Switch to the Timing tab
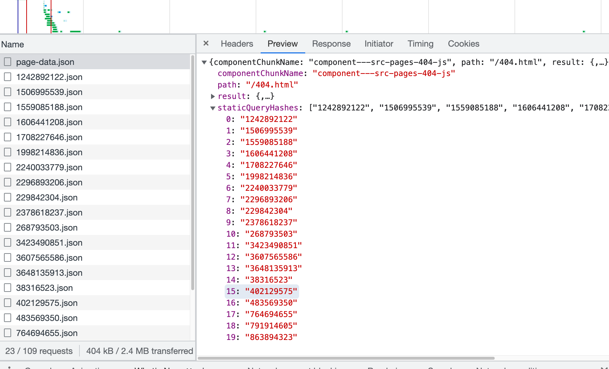This screenshot has width=609, height=369. click(420, 43)
